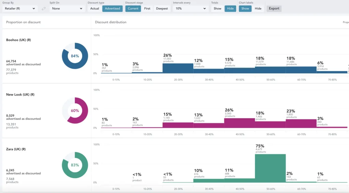
Task: Open the Group By Retailer dropdown
Action: (x=20, y=9)
